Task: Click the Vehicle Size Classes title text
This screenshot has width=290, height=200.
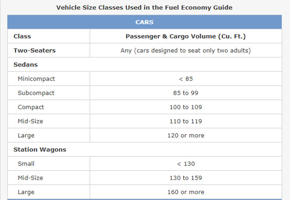Action: pos(144,8)
